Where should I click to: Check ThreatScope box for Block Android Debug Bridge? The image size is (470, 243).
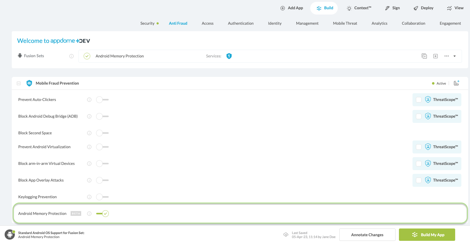pos(419,116)
